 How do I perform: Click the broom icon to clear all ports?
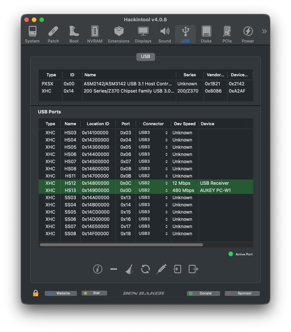tap(129, 269)
